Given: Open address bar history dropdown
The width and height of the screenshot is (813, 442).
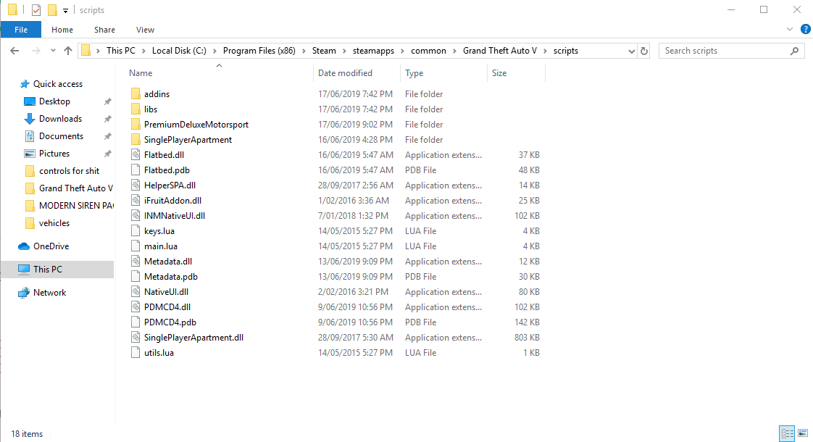Looking at the screenshot, I should coord(632,51).
